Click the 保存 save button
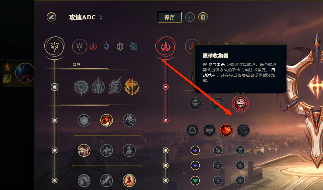This screenshot has width=323, height=190. (x=170, y=17)
